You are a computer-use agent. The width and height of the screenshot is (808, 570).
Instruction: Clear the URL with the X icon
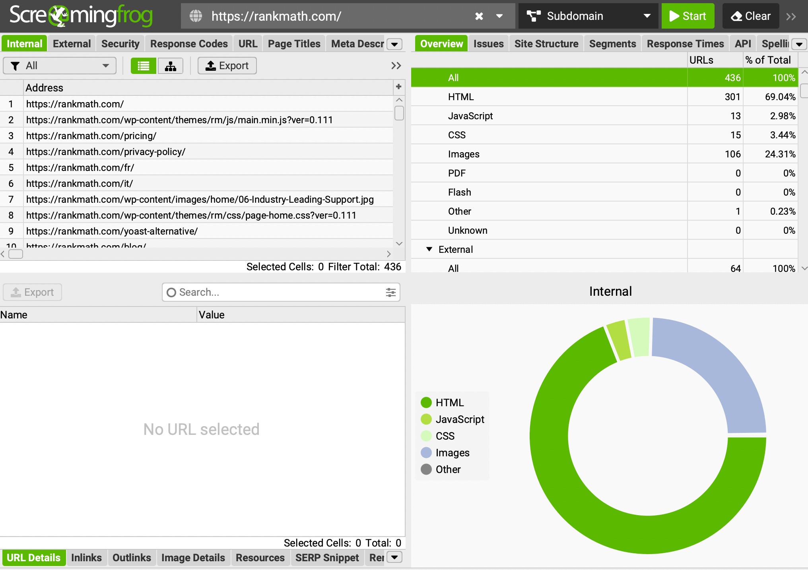[479, 16]
